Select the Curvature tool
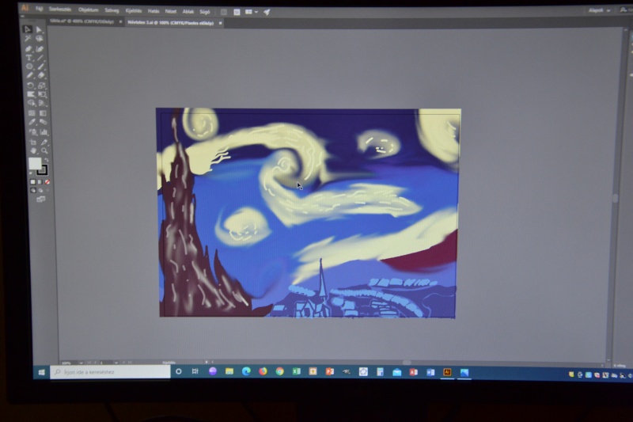The width and height of the screenshot is (633, 422). pyautogui.click(x=40, y=48)
